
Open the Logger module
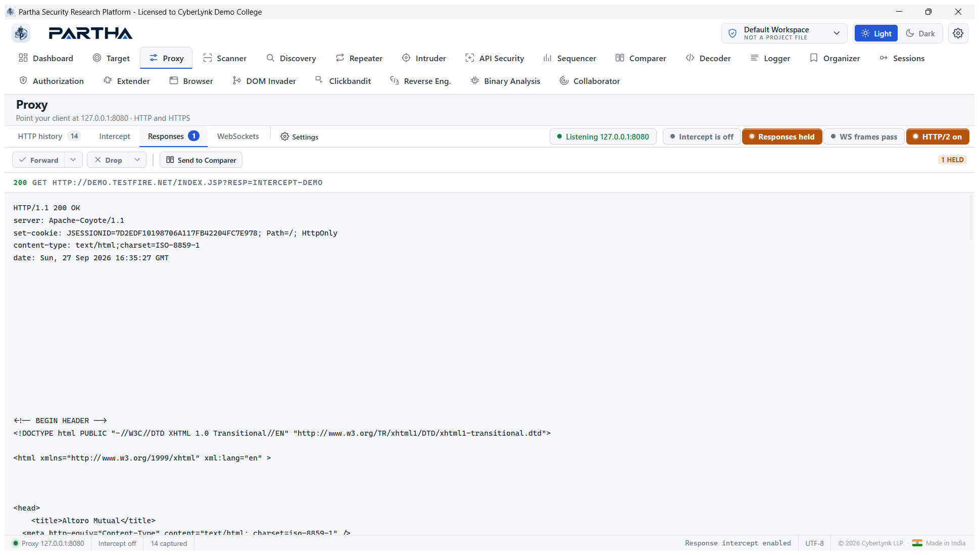(x=770, y=58)
